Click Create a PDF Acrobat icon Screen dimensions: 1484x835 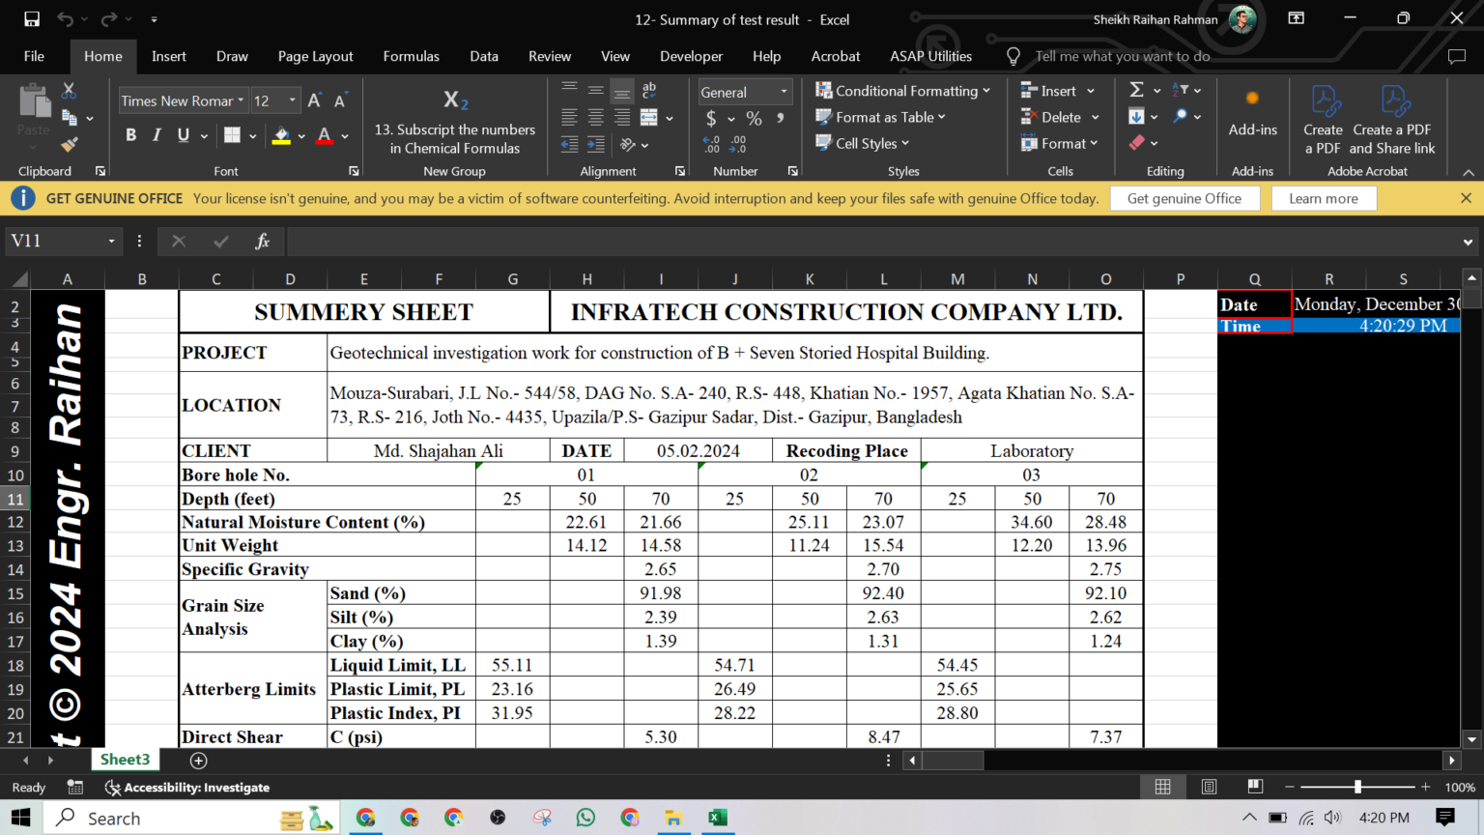click(x=1324, y=116)
